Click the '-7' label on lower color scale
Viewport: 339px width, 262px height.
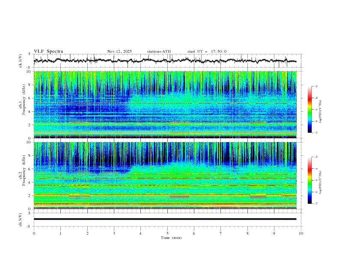[x=315, y=204]
